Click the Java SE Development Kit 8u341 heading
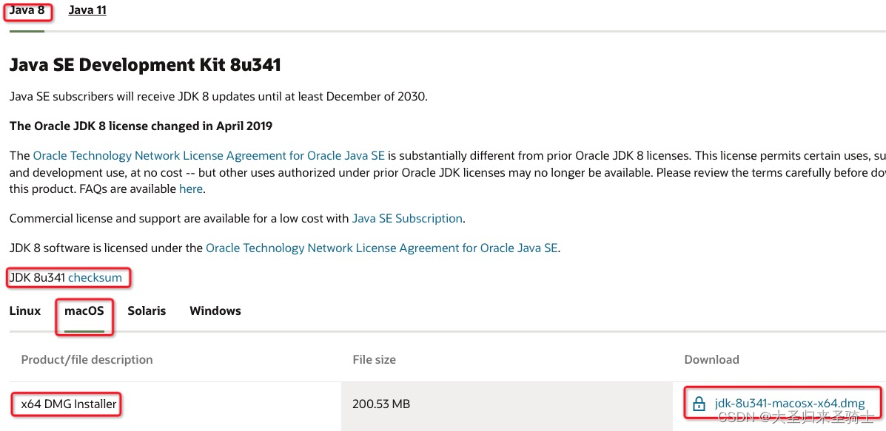The width and height of the screenshot is (886, 431). coord(145,66)
